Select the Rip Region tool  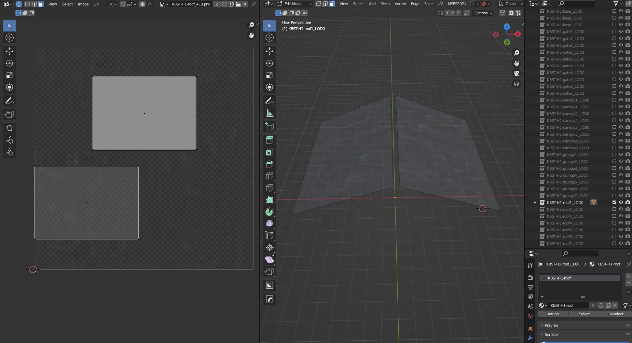(270, 272)
